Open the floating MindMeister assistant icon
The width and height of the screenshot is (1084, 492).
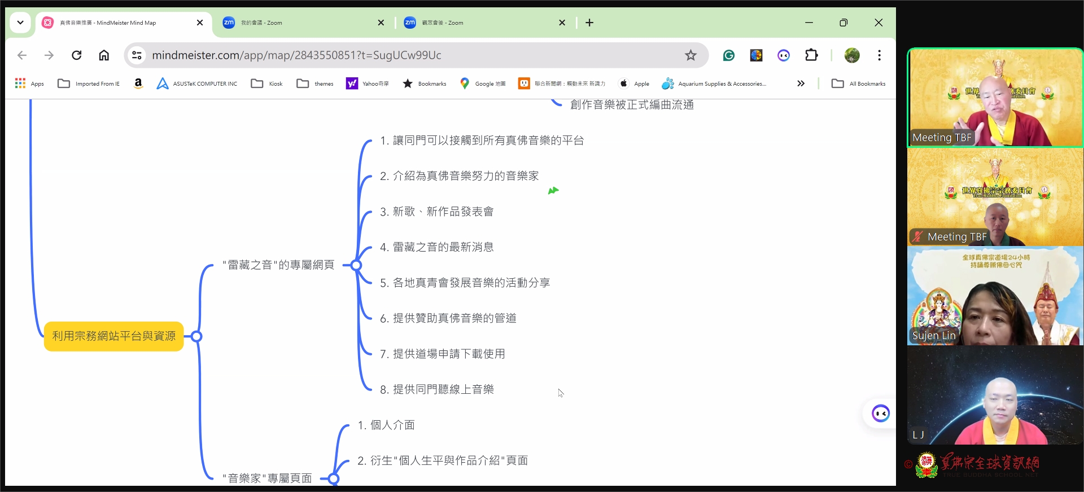[x=880, y=414]
